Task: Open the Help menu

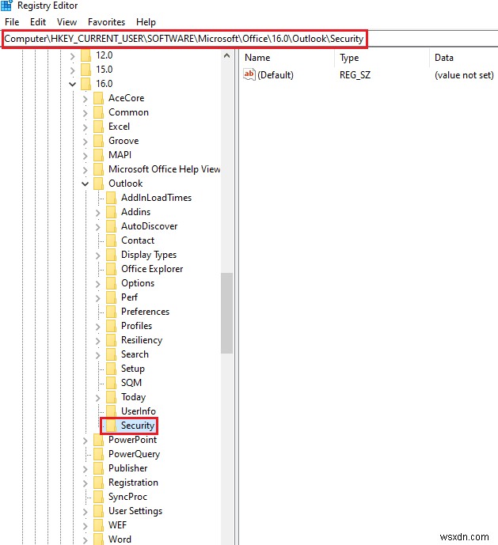Action: [146, 22]
